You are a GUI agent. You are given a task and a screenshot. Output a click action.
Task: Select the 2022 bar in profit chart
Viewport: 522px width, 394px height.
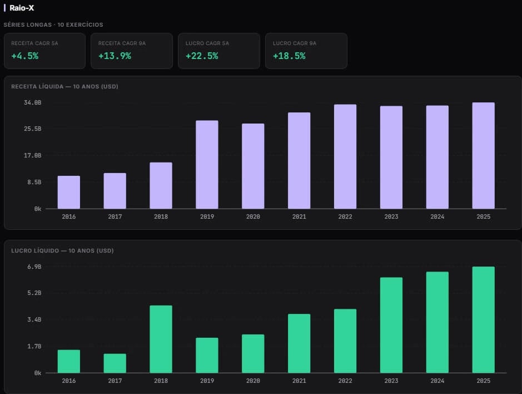pos(345,341)
